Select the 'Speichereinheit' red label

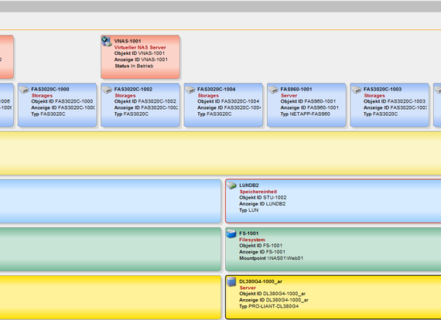click(258, 192)
